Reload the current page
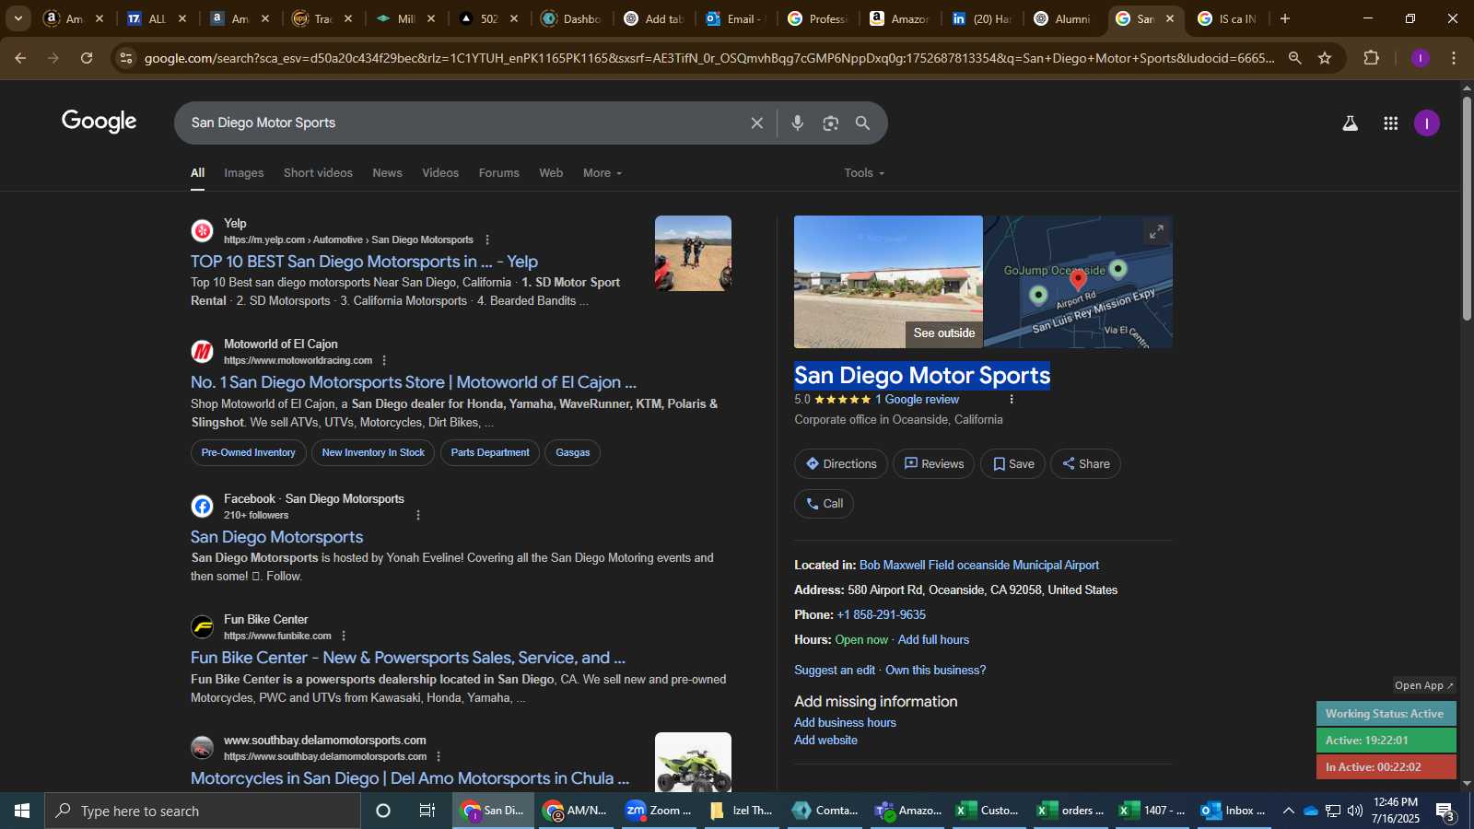The height and width of the screenshot is (829, 1474). tap(87, 58)
